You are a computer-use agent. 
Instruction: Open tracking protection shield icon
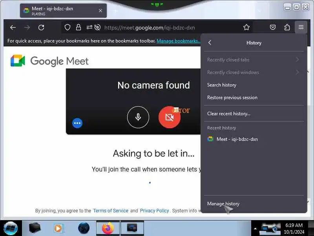click(68, 27)
